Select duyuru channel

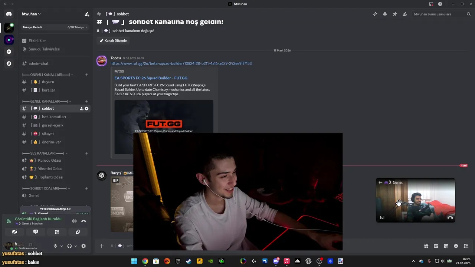55,82
